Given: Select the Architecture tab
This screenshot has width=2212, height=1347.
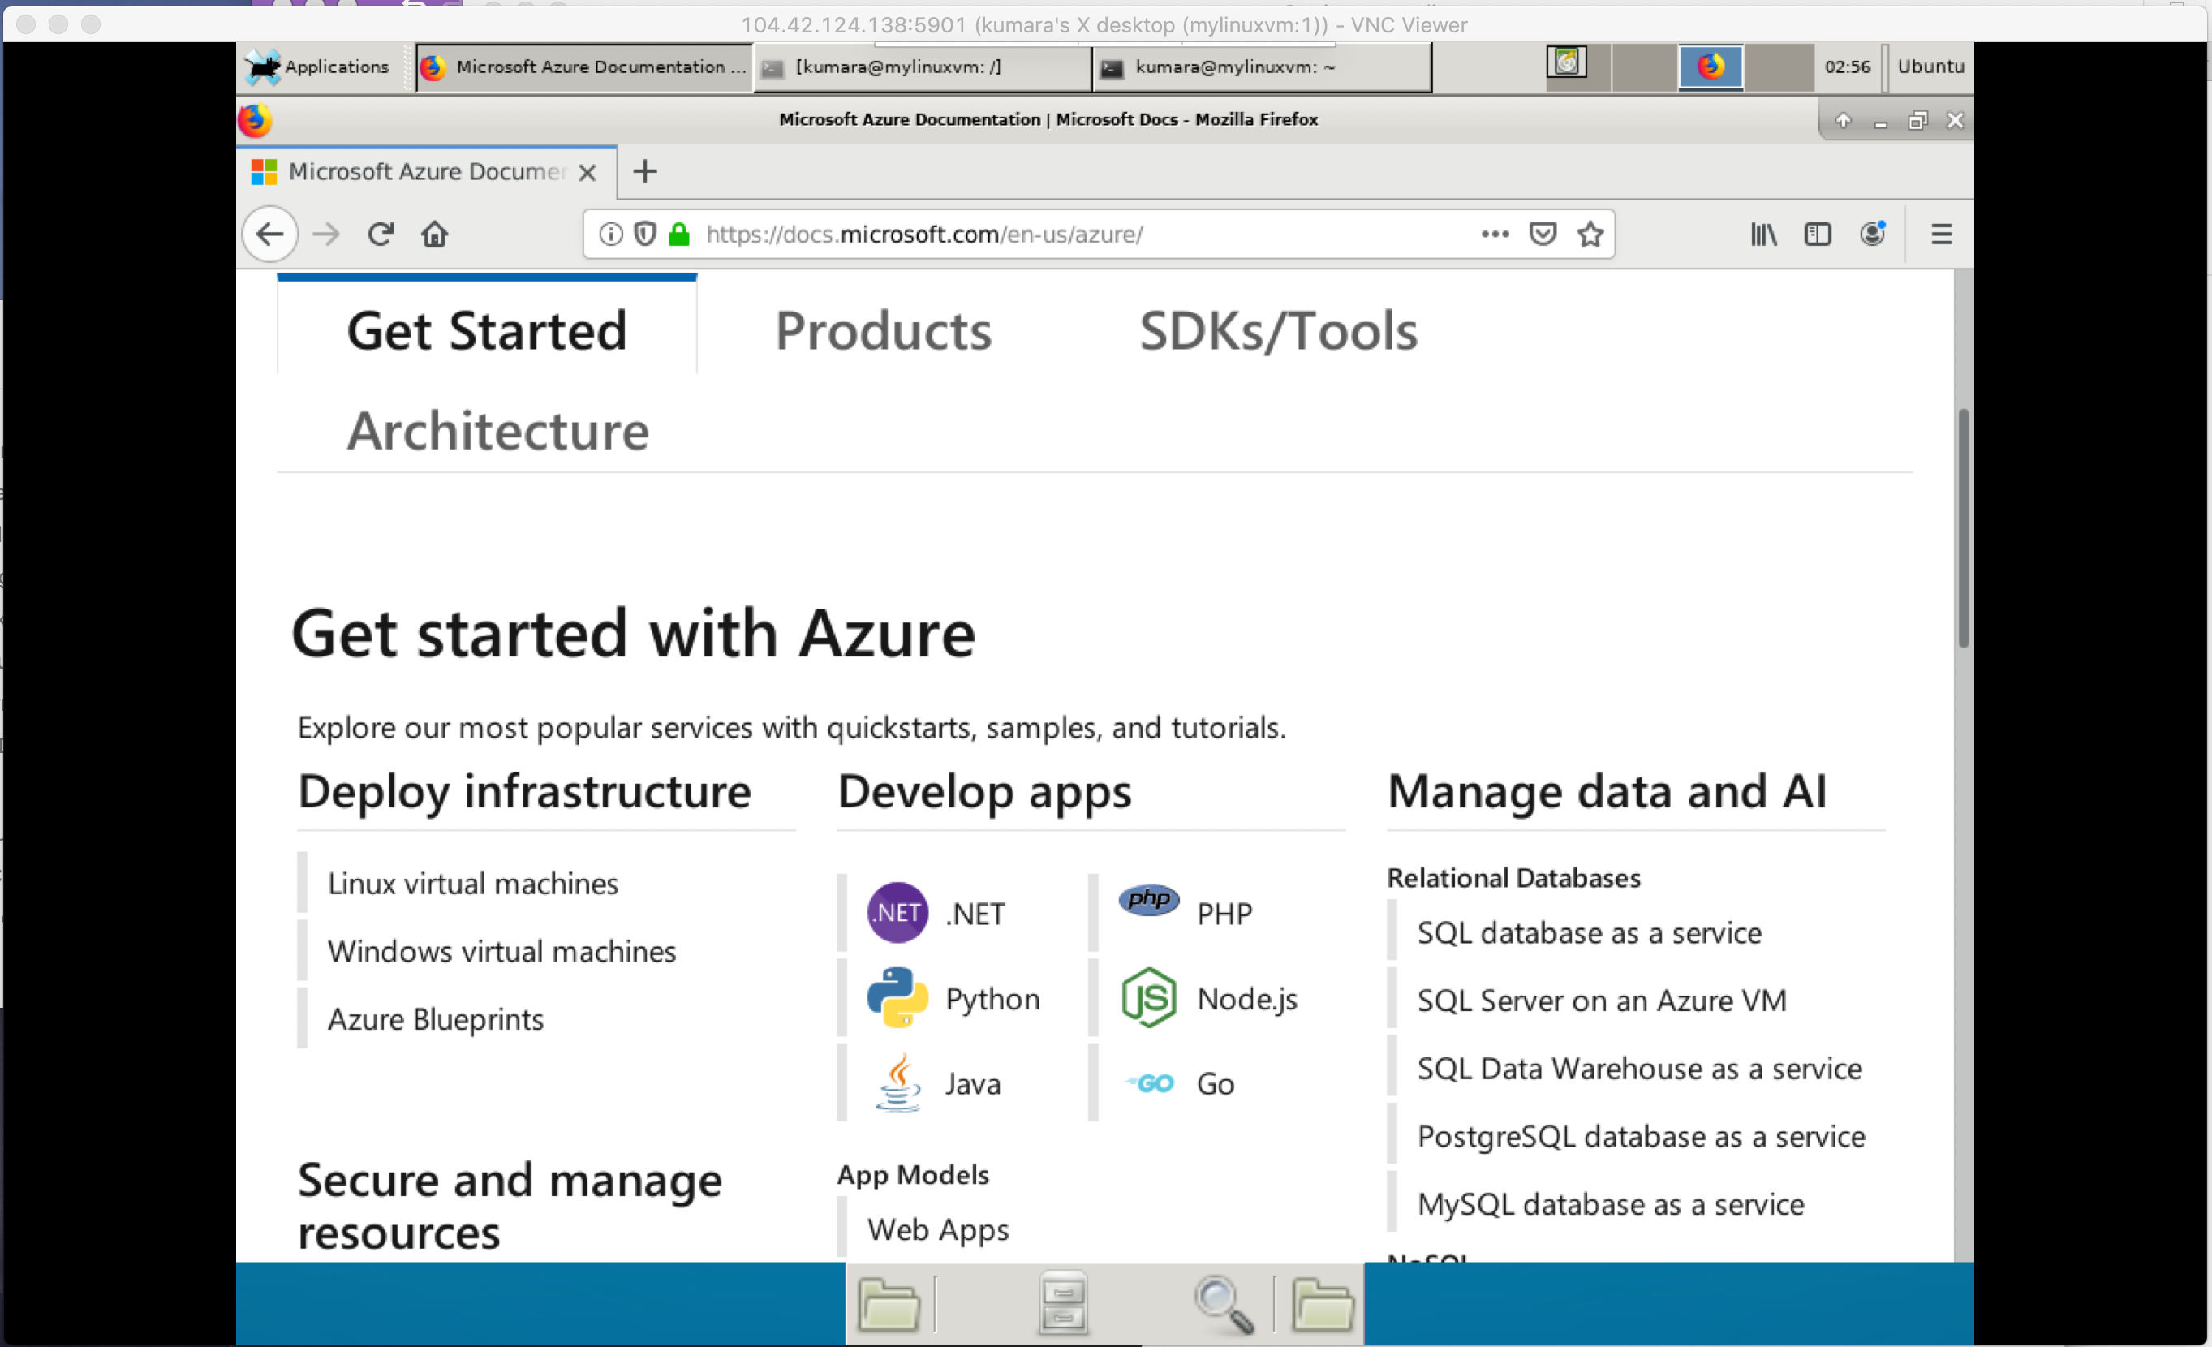Looking at the screenshot, I should (x=498, y=430).
